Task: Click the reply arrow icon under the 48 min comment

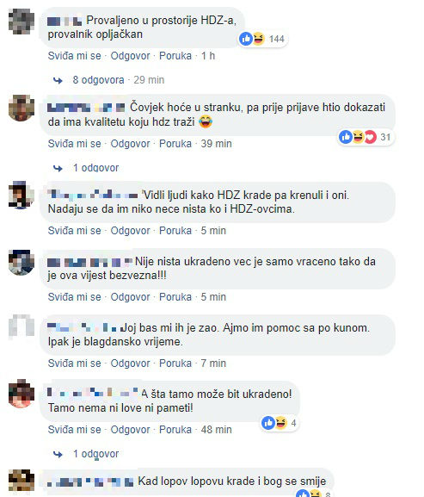Action: [x=58, y=454]
